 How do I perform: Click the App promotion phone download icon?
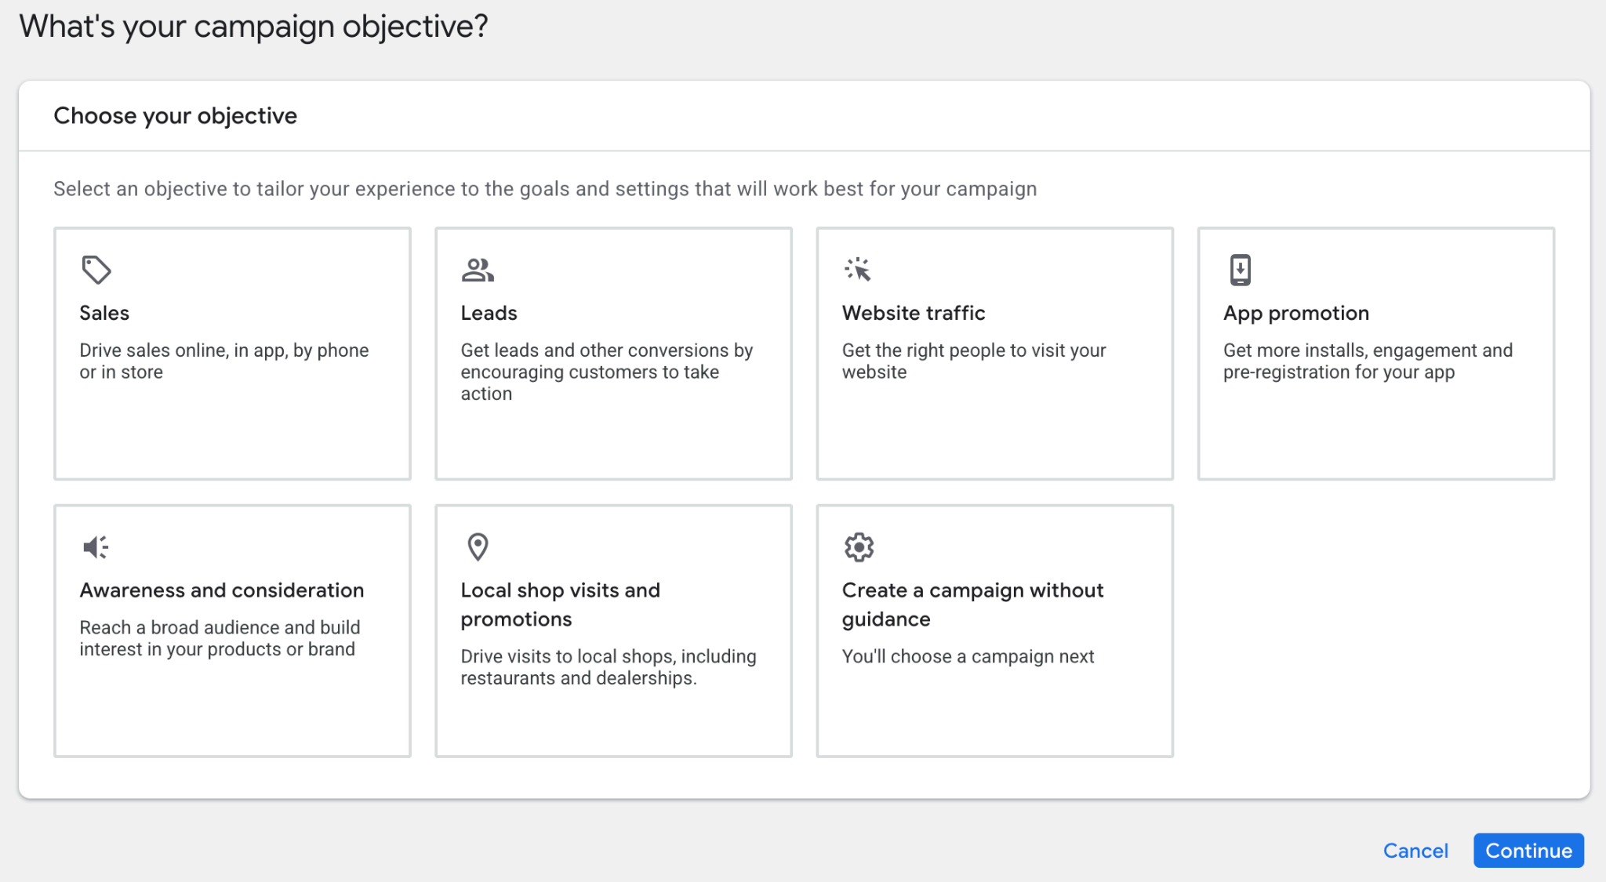click(1240, 270)
